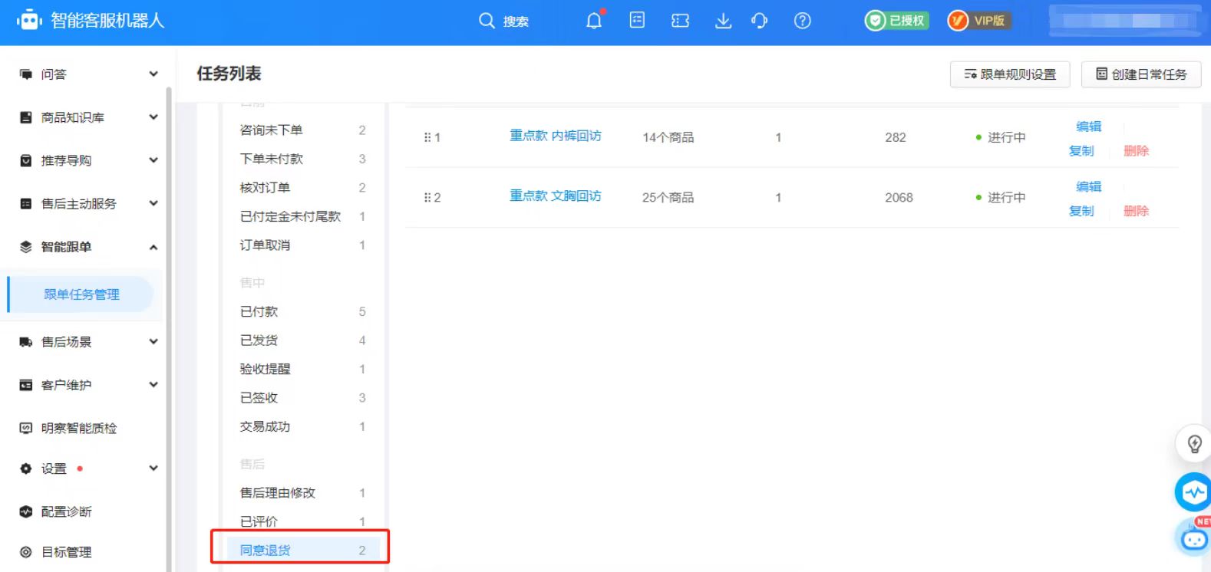Select 跟单任务管理 in sidebar
1211x572 pixels.
81,294
